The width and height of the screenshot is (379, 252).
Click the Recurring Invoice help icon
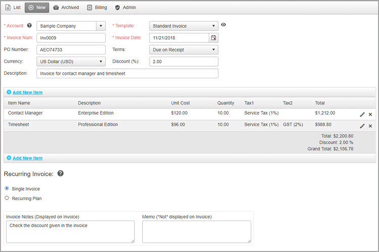point(61,174)
